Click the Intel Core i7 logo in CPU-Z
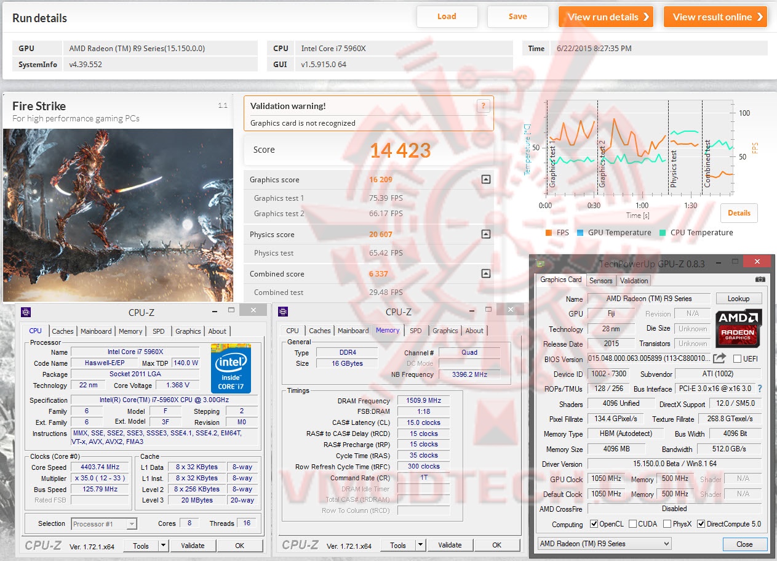This screenshot has width=777, height=561. [231, 368]
